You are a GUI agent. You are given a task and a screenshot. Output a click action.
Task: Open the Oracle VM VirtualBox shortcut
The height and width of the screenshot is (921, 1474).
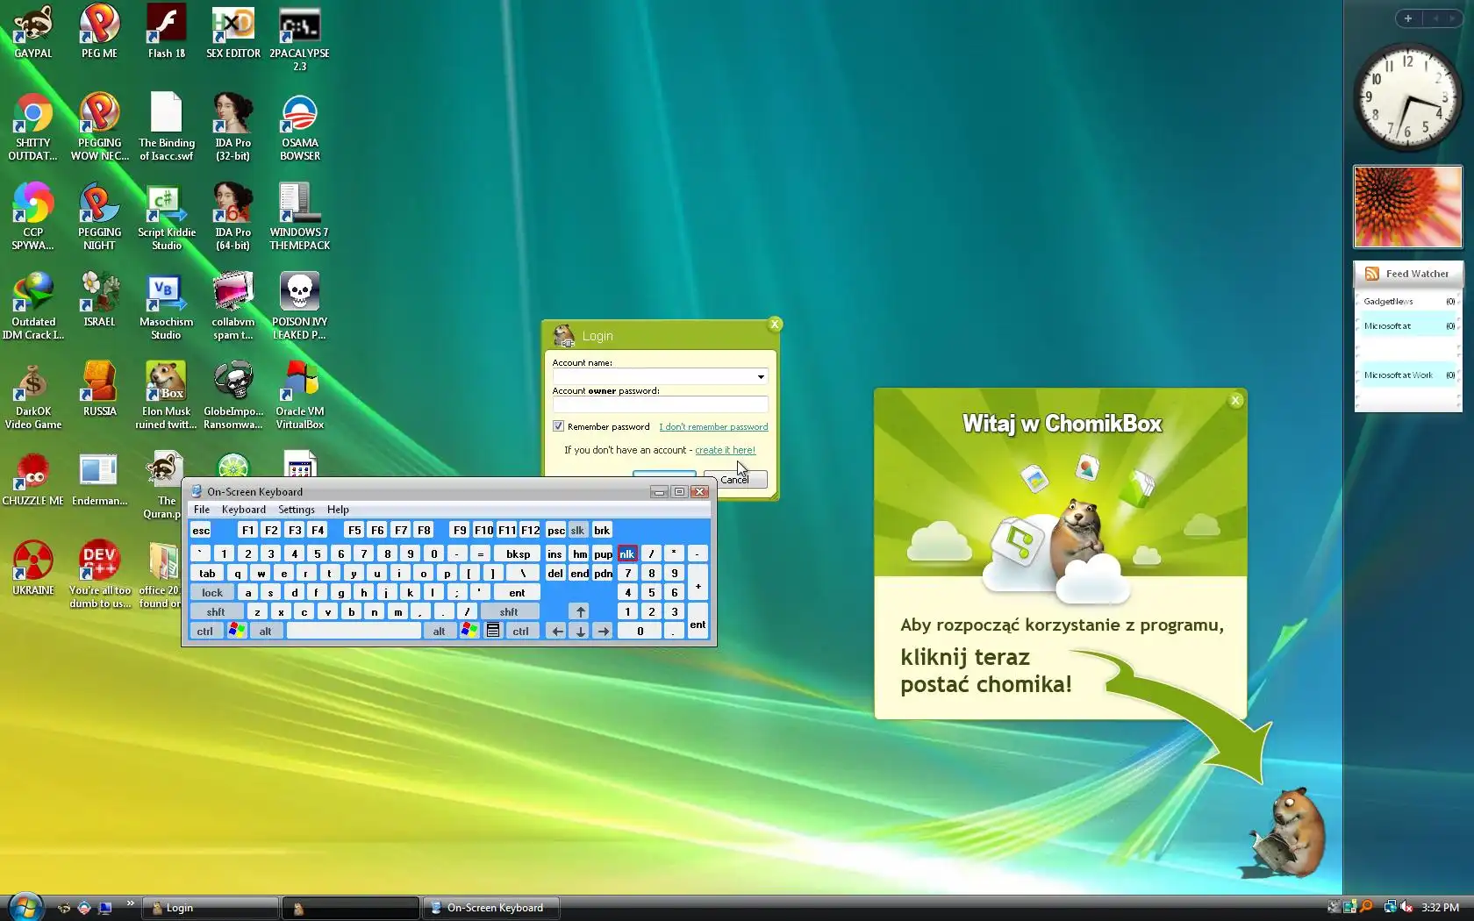point(299,396)
